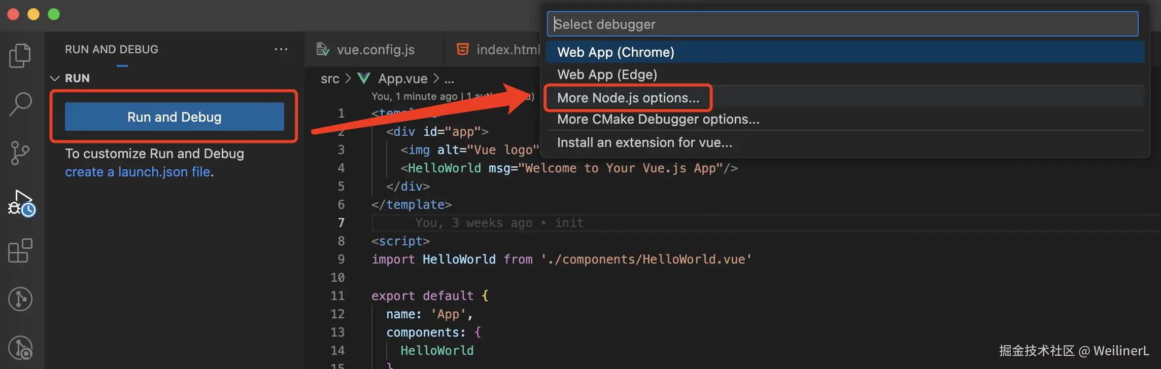
Task: Choose Web App (Edge) debugger
Action: [607, 75]
